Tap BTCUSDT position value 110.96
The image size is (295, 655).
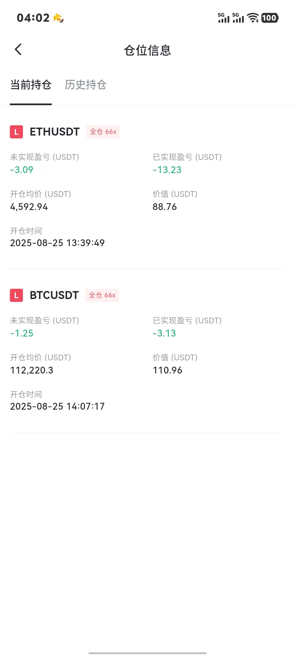[x=167, y=370]
